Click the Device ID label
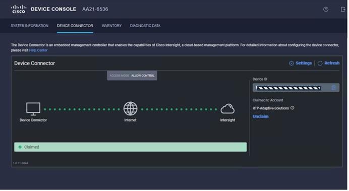349x191 pixels. (260, 79)
